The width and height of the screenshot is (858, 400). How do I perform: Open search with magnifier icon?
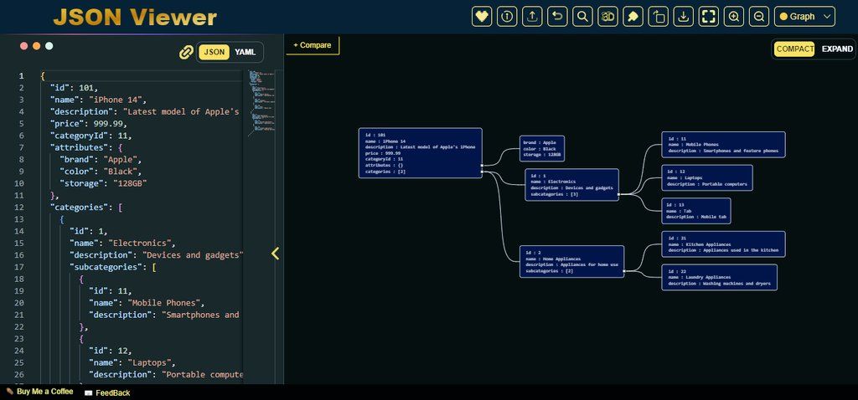pyautogui.click(x=583, y=17)
